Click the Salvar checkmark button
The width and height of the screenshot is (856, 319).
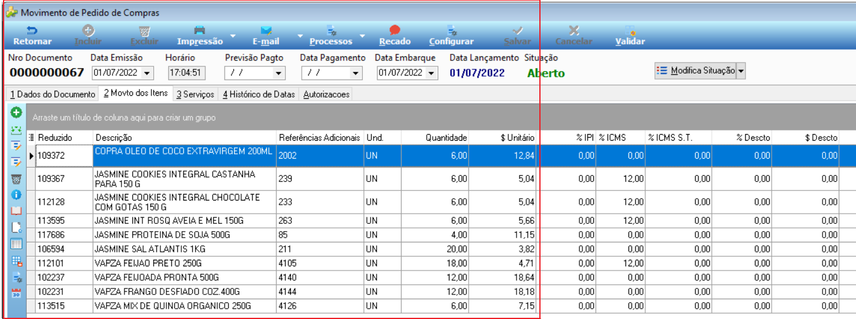(518, 36)
